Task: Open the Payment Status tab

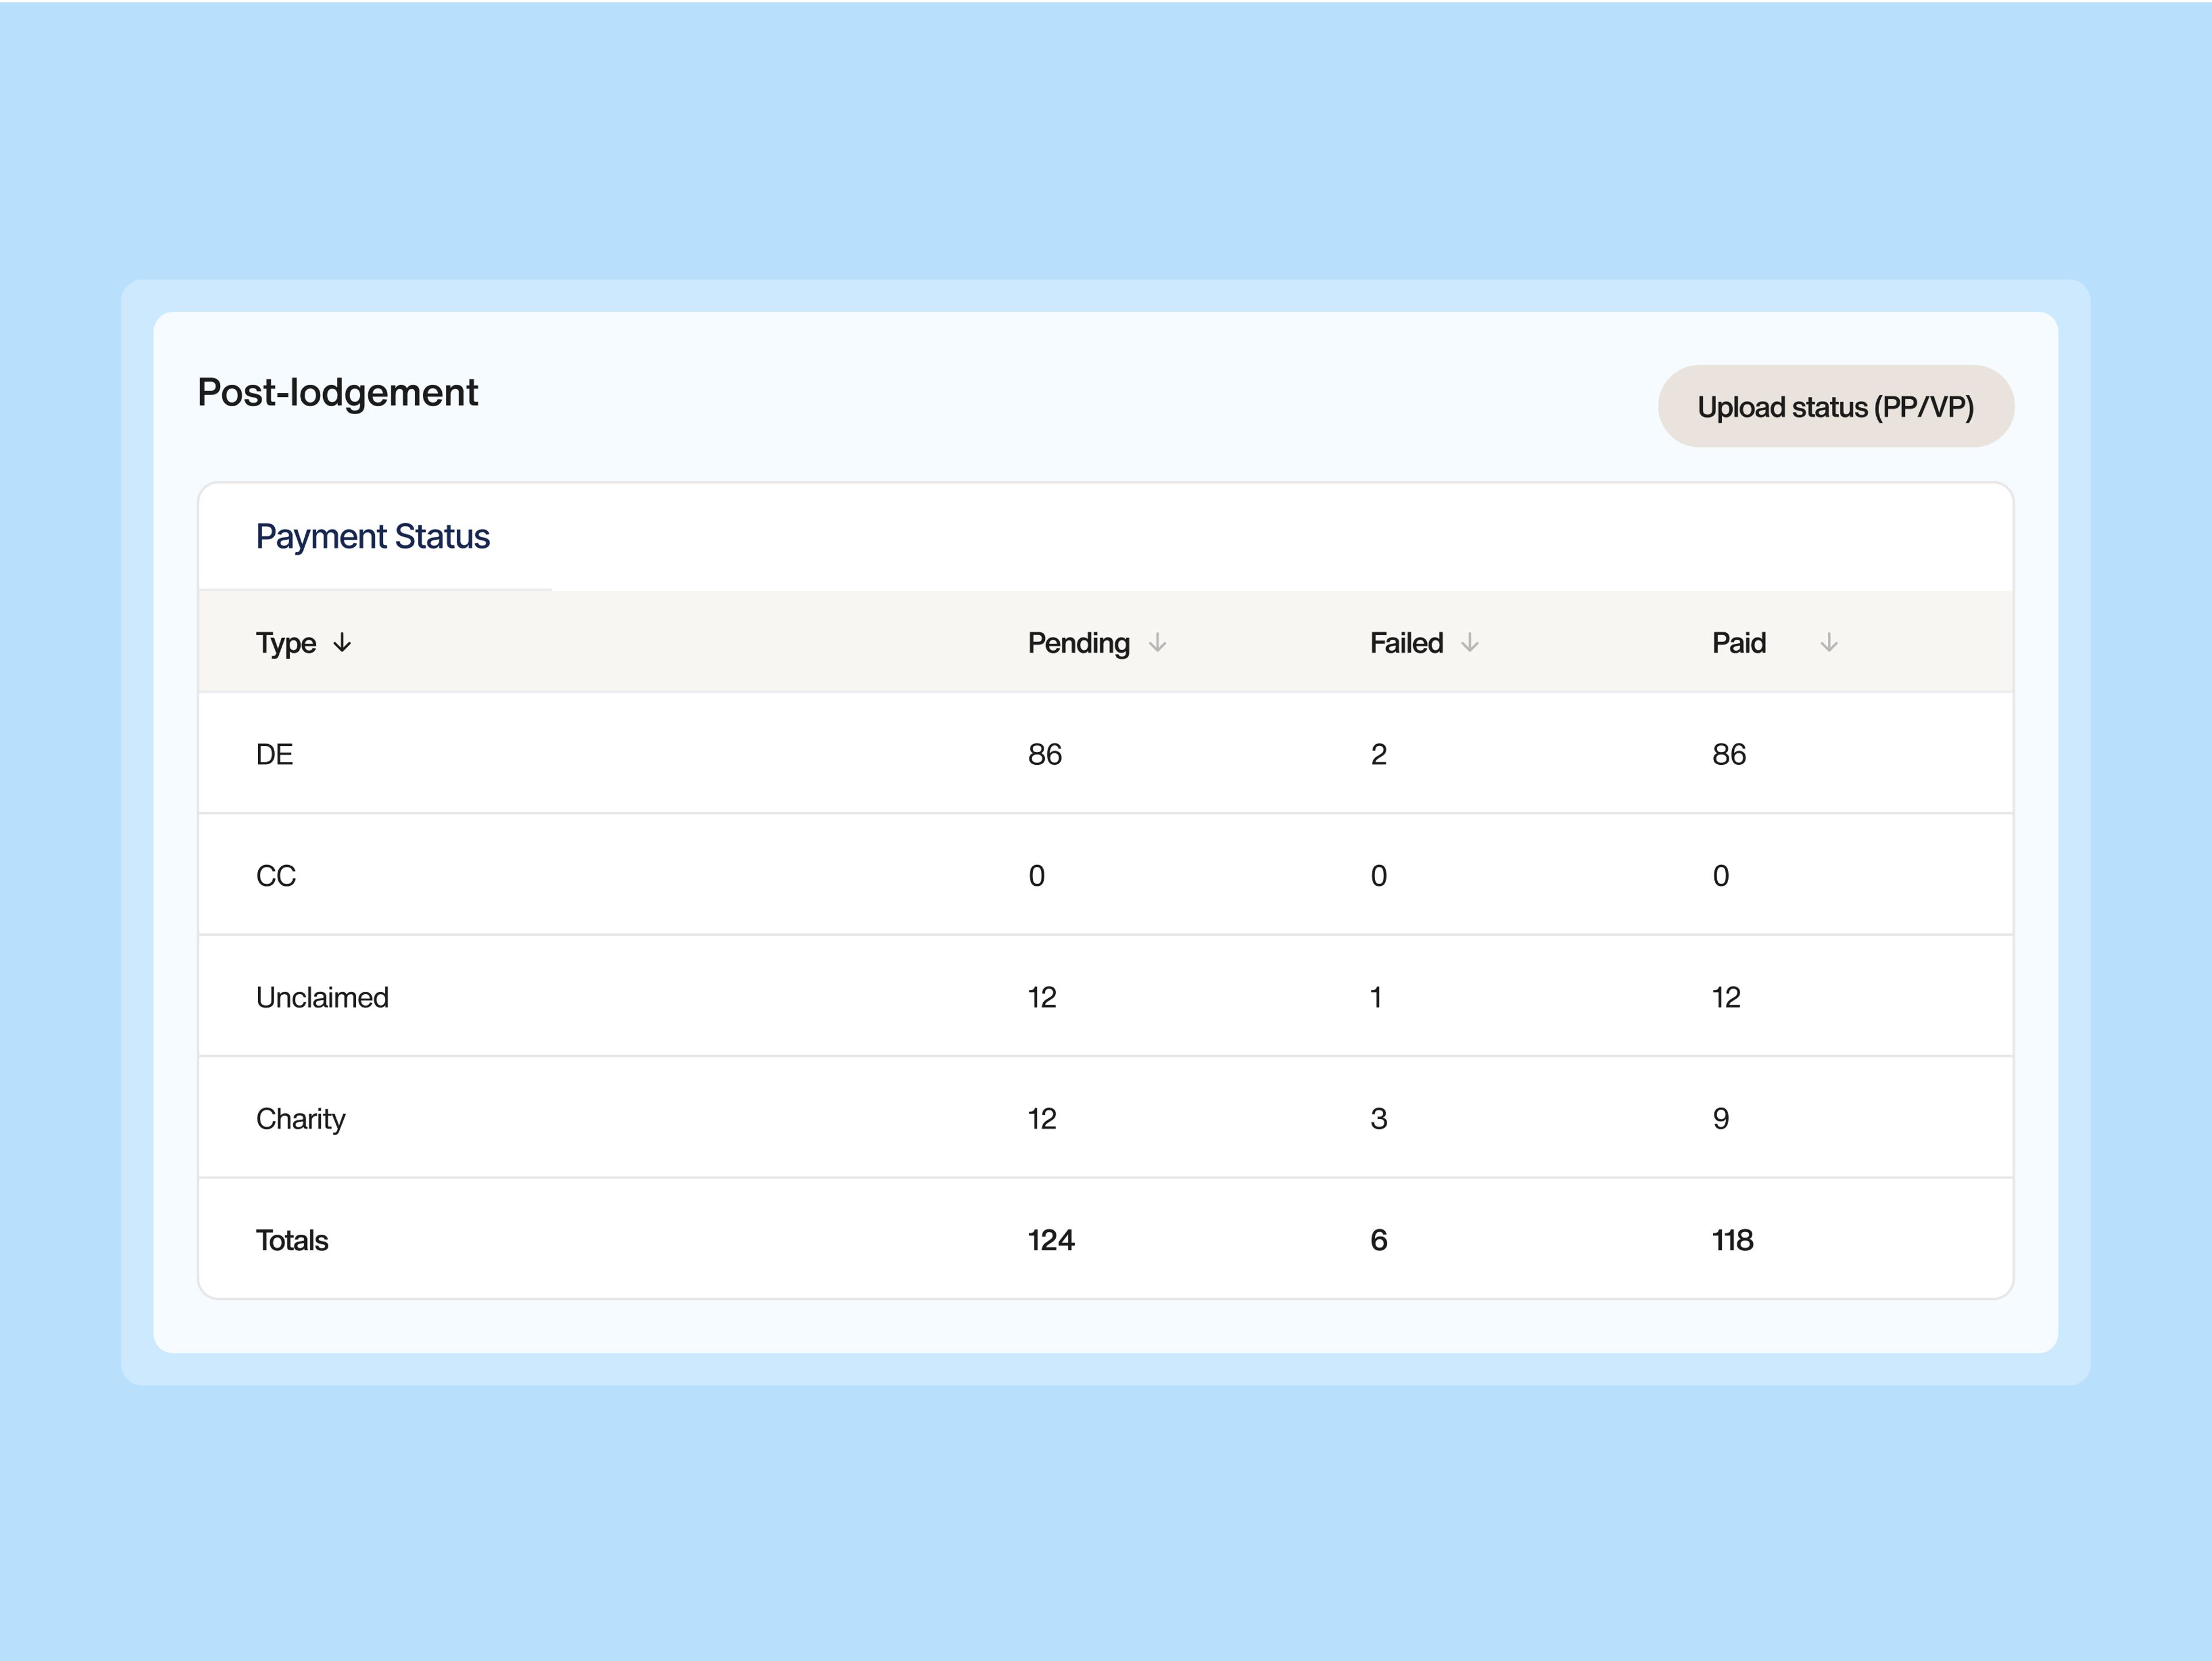Action: pyautogui.click(x=373, y=537)
